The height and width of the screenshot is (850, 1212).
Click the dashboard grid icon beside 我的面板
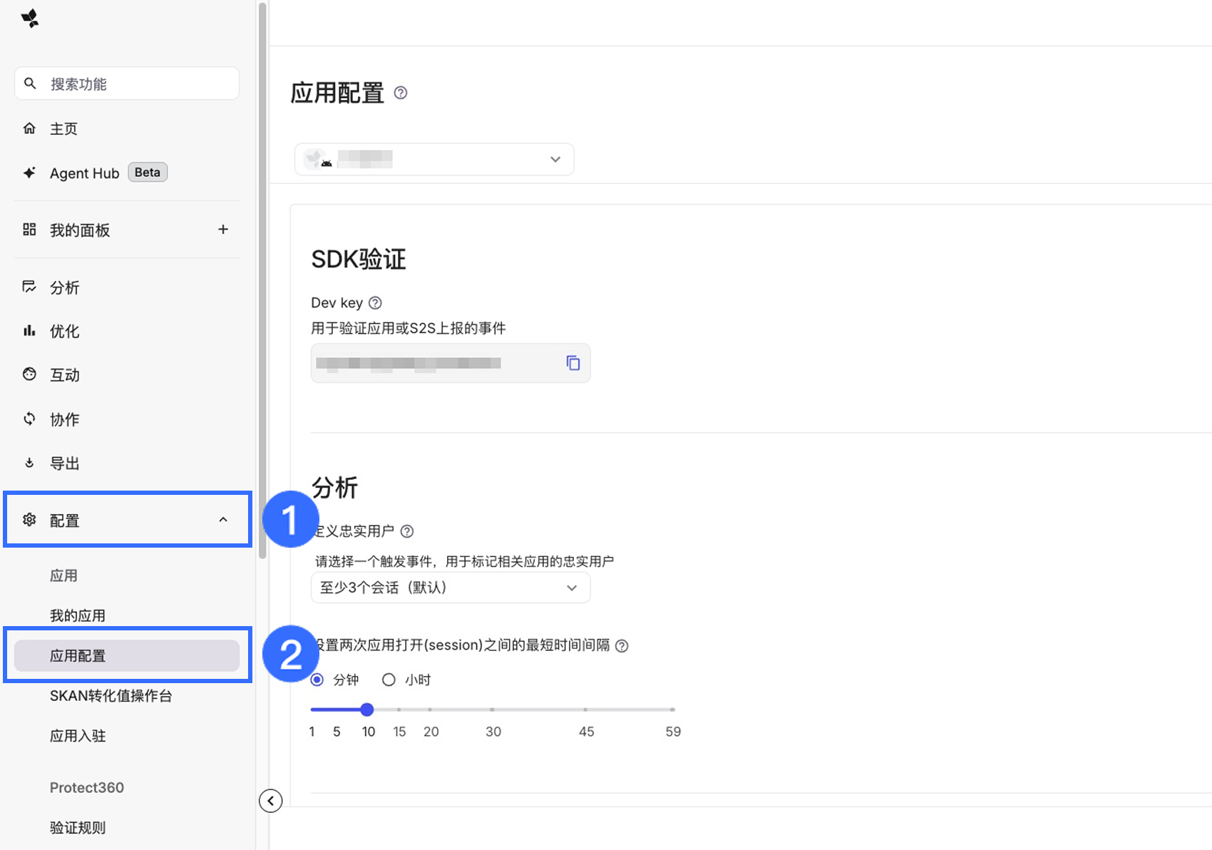point(29,229)
